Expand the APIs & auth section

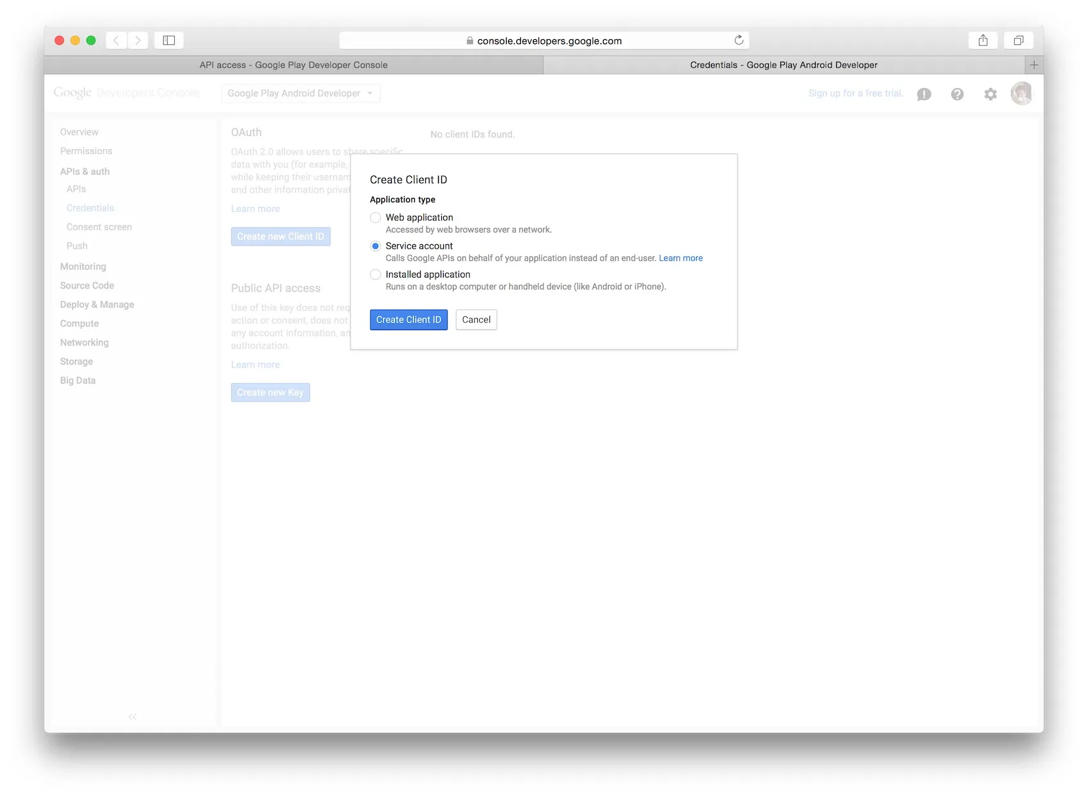[x=85, y=172]
